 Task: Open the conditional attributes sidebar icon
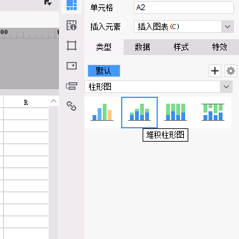pos(72,86)
